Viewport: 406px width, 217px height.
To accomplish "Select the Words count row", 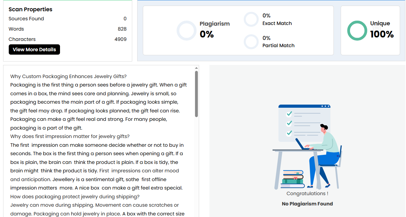I will coord(68,29).
